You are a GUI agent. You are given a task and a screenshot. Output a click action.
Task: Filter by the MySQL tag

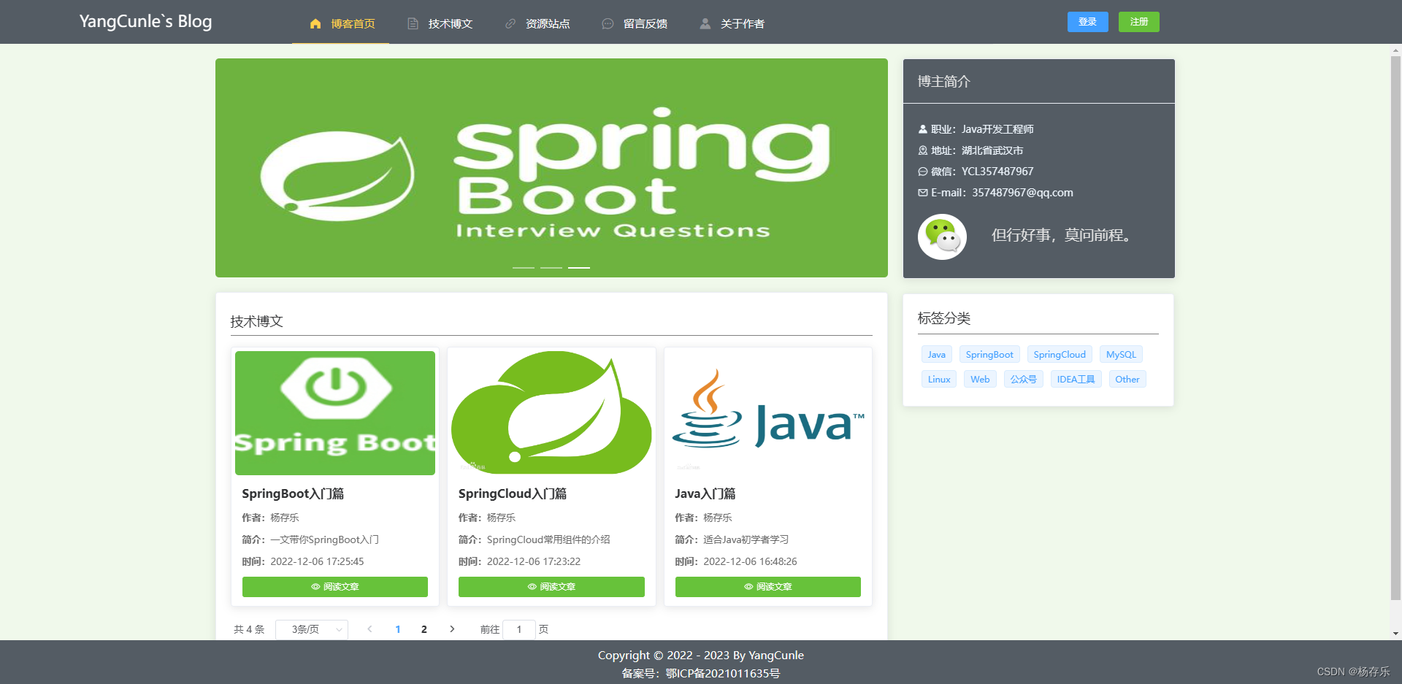pos(1121,355)
